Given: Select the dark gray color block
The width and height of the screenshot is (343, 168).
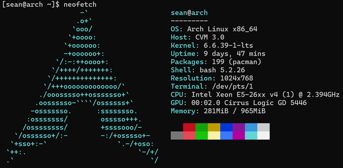Looking at the screenshot, I should coord(177,136).
